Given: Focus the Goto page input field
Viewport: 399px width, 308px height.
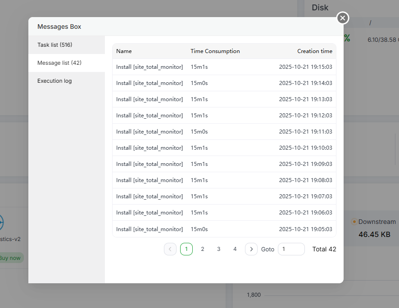Looking at the screenshot, I should point(291,249).
